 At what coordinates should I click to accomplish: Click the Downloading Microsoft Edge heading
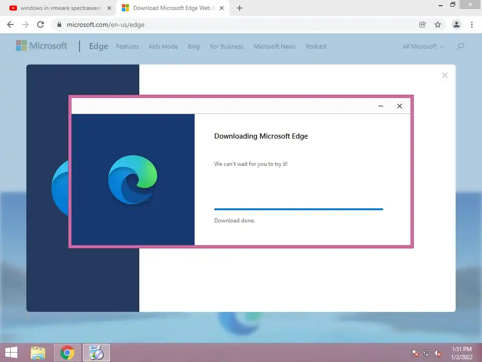pyautogui.click(x=261, y=136)
